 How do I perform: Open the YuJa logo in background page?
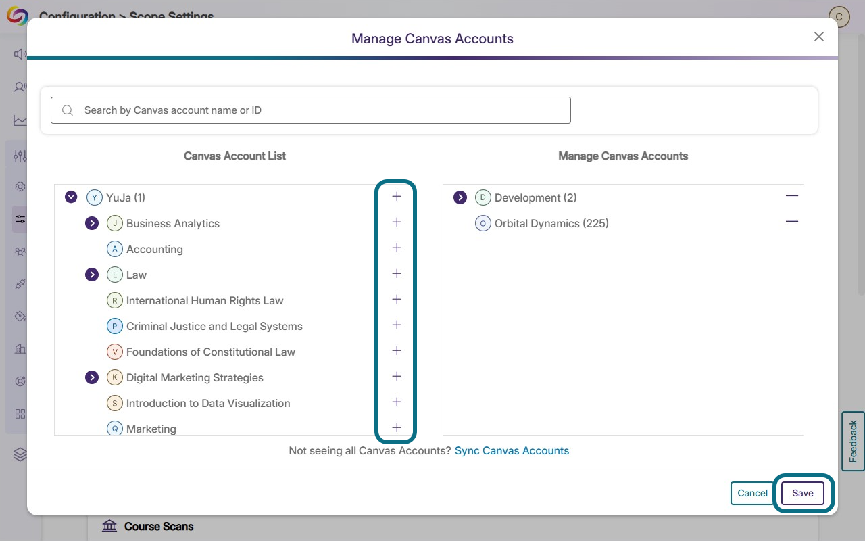pyautogui.click(x=17, y=16)
